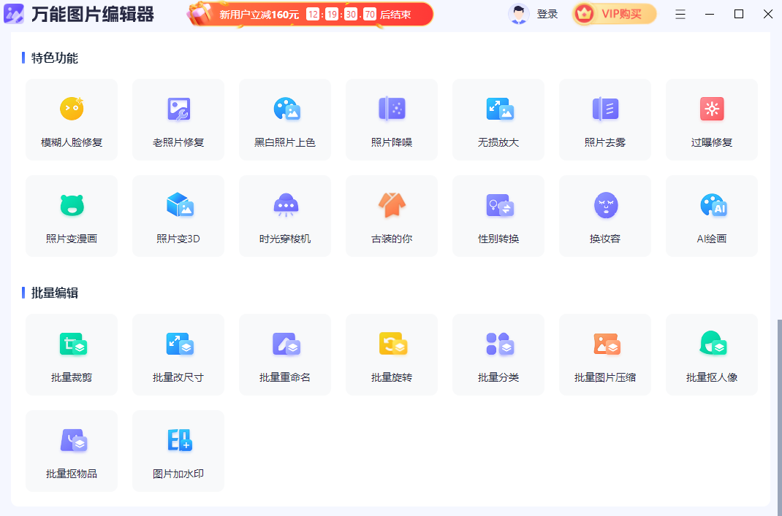The width and height of the screenshot is (782, 516).
Task: Click the VIP购买 purchase button
Action: pos(614,14)
